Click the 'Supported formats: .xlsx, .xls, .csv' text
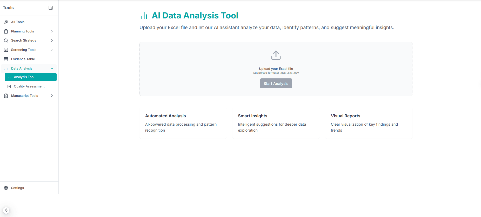This screenshot has height=217, width=481. (x=276, y=73)
